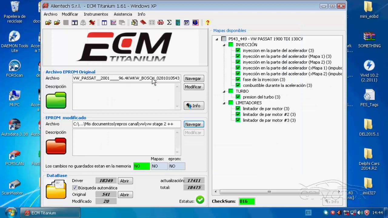This screenshot has width=388, height=218.
Task: Click horizontal scrollbar thumb in Mapas disponibles
Action: [269, 192]
